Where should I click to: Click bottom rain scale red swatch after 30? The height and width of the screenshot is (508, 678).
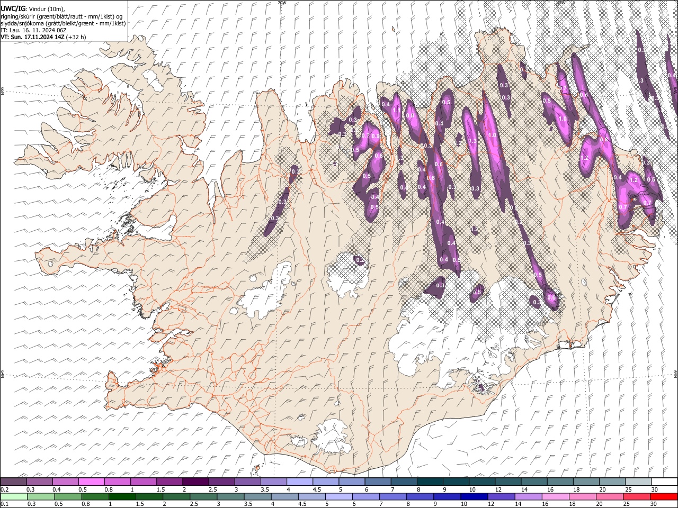click(664, 496)
